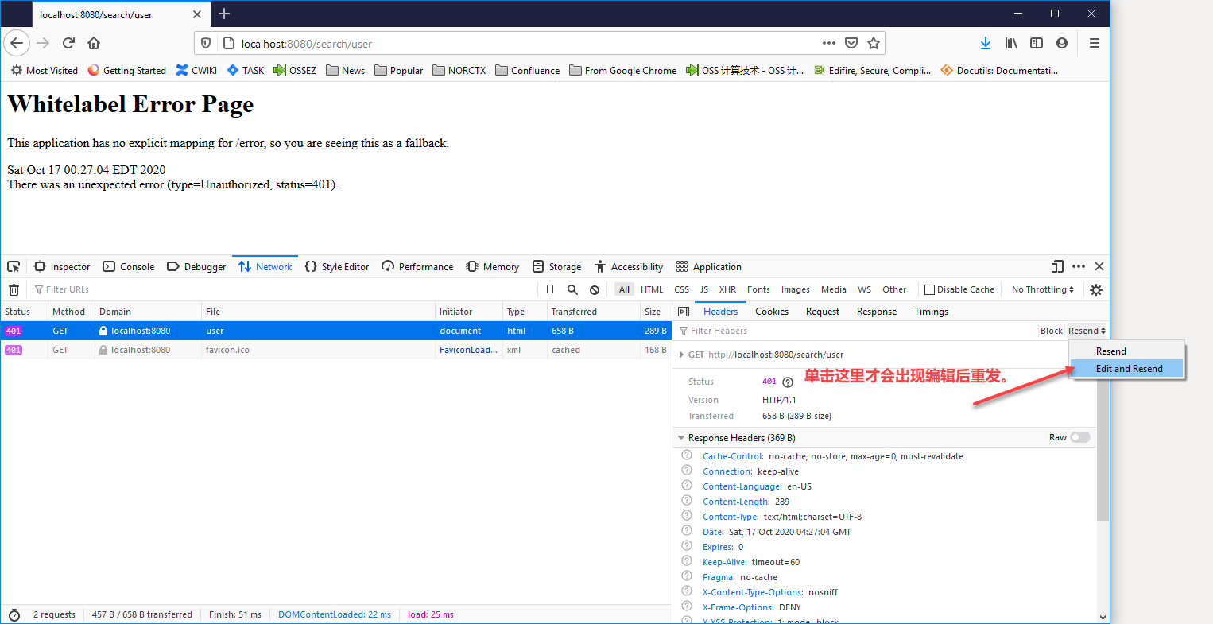Screen dimensions: 1213x624
Task: Open the request blocking panel
Action: click(x=595, y=289)
